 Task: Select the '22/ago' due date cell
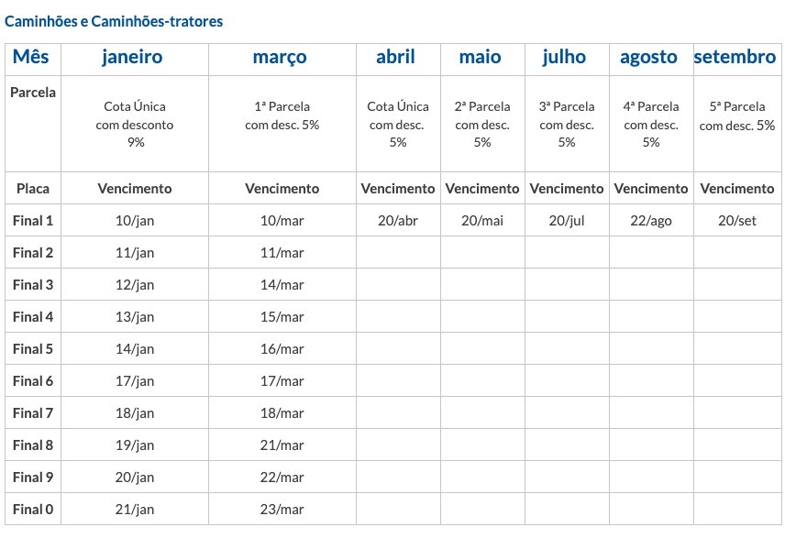coord(650,221)
